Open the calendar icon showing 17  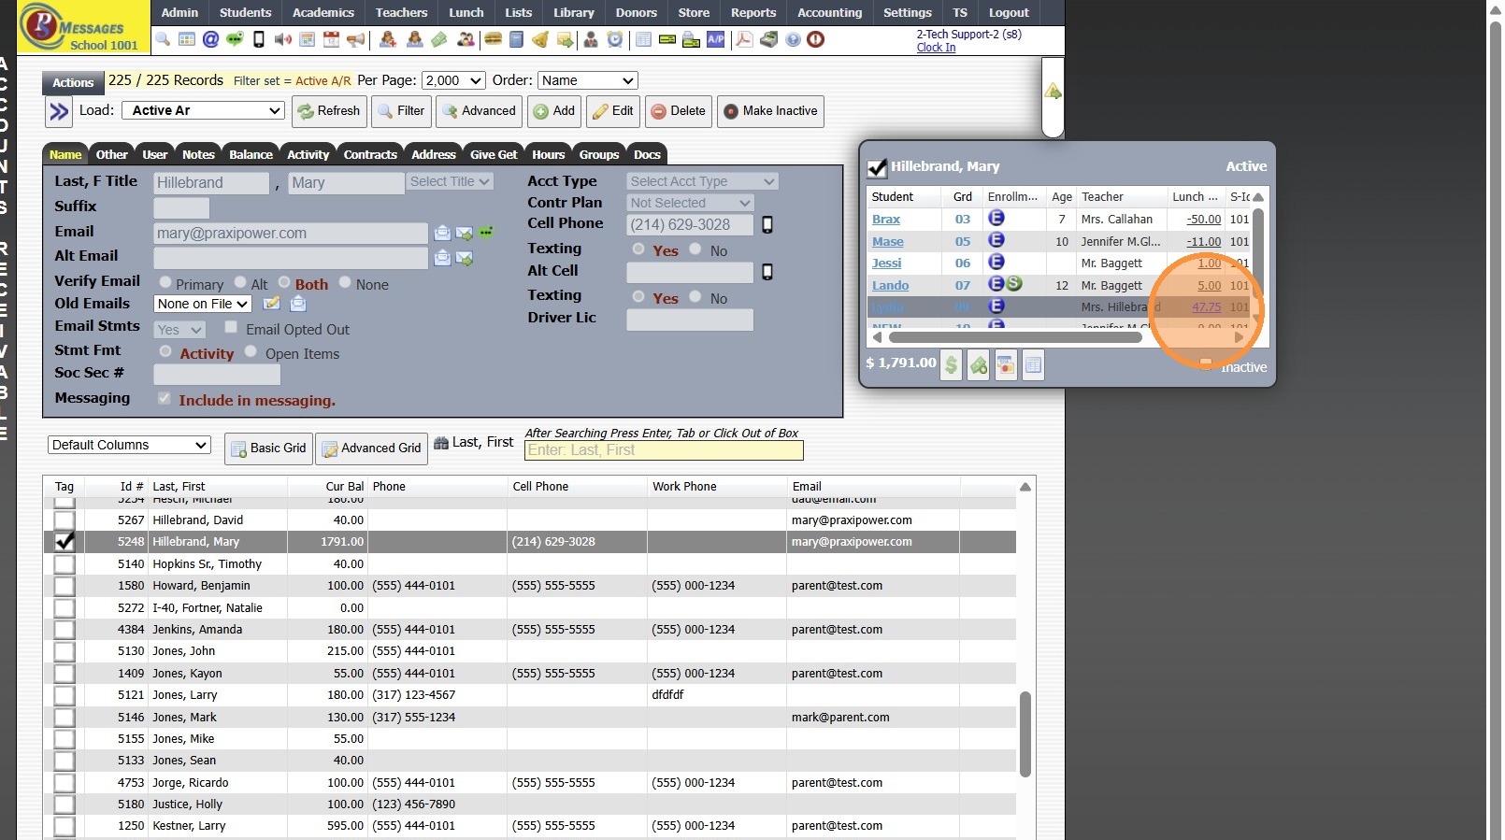pos(331,39)
